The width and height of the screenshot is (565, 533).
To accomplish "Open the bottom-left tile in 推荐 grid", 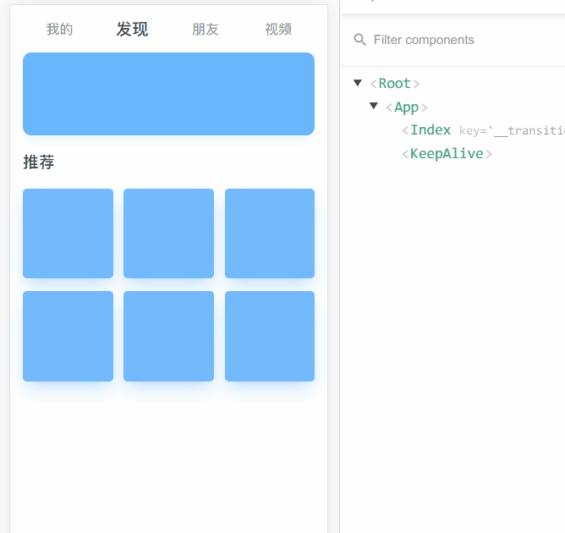I will click(x=68, y=336).
